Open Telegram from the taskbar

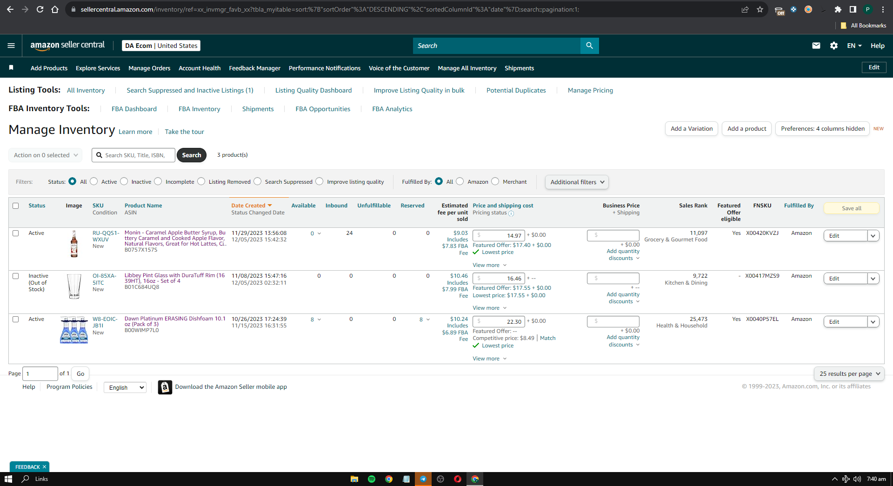click(x=423, y=479)
